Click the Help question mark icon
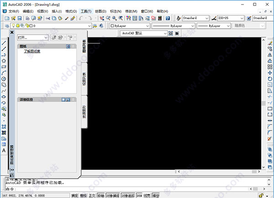The width and height of the screenshot is (274, 198). click(168, 18)
